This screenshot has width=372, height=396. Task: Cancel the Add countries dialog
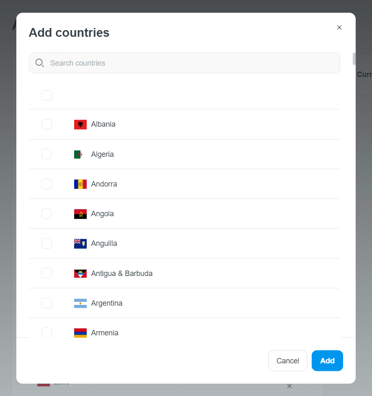coord(288,360)
